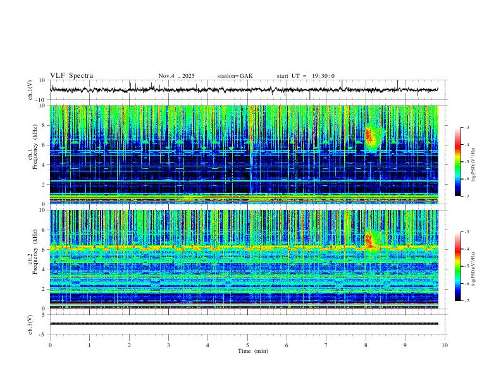Click the date label 'Nov.4 , 2025'

point(176,76)
